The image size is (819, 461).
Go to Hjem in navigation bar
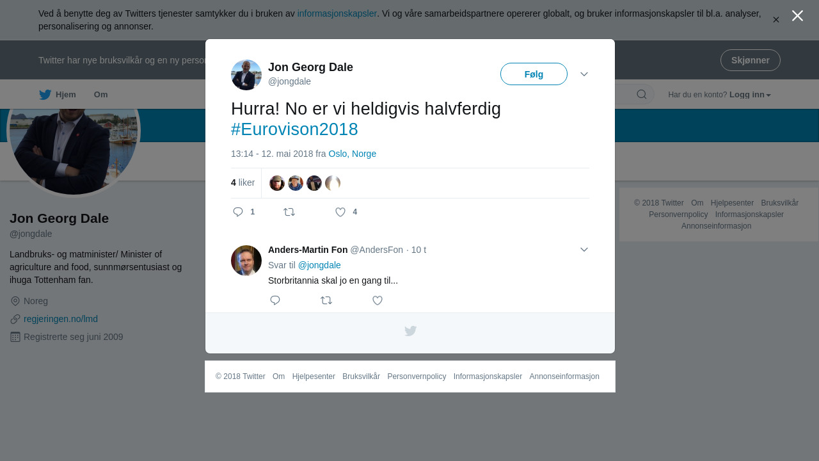pos(65,95)
